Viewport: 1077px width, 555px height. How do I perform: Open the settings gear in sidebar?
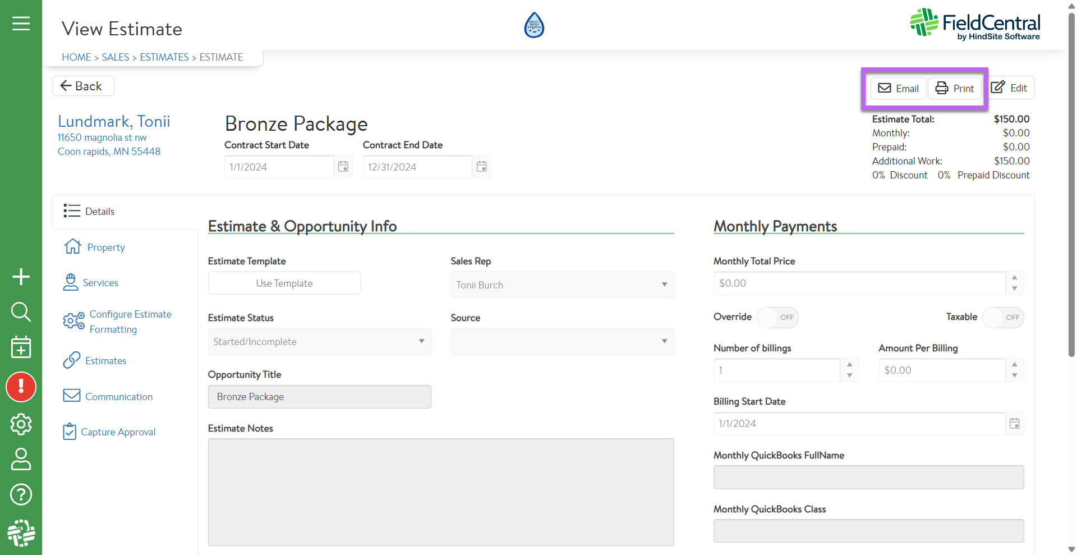pos(21,424)
